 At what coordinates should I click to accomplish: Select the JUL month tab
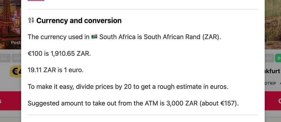(x=5, y=58)
